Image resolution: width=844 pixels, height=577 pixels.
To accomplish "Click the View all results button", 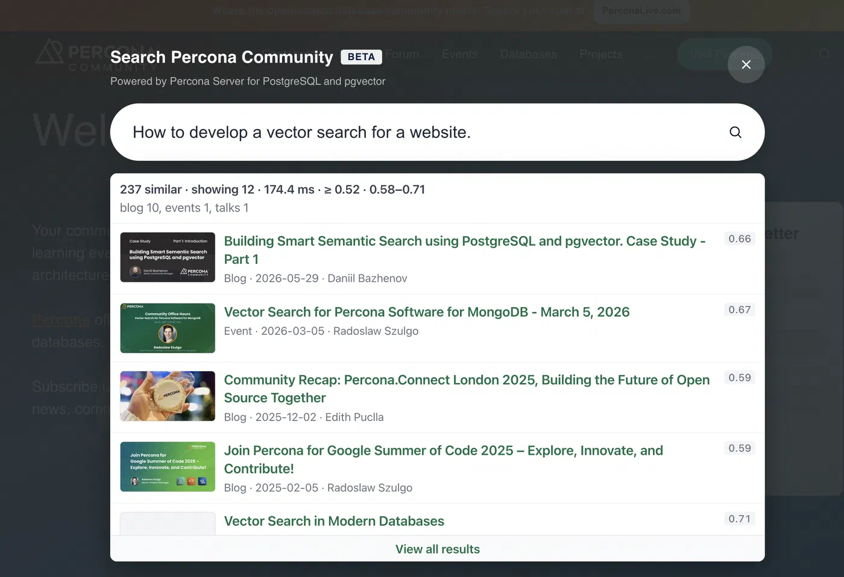I will coord(438,549).
